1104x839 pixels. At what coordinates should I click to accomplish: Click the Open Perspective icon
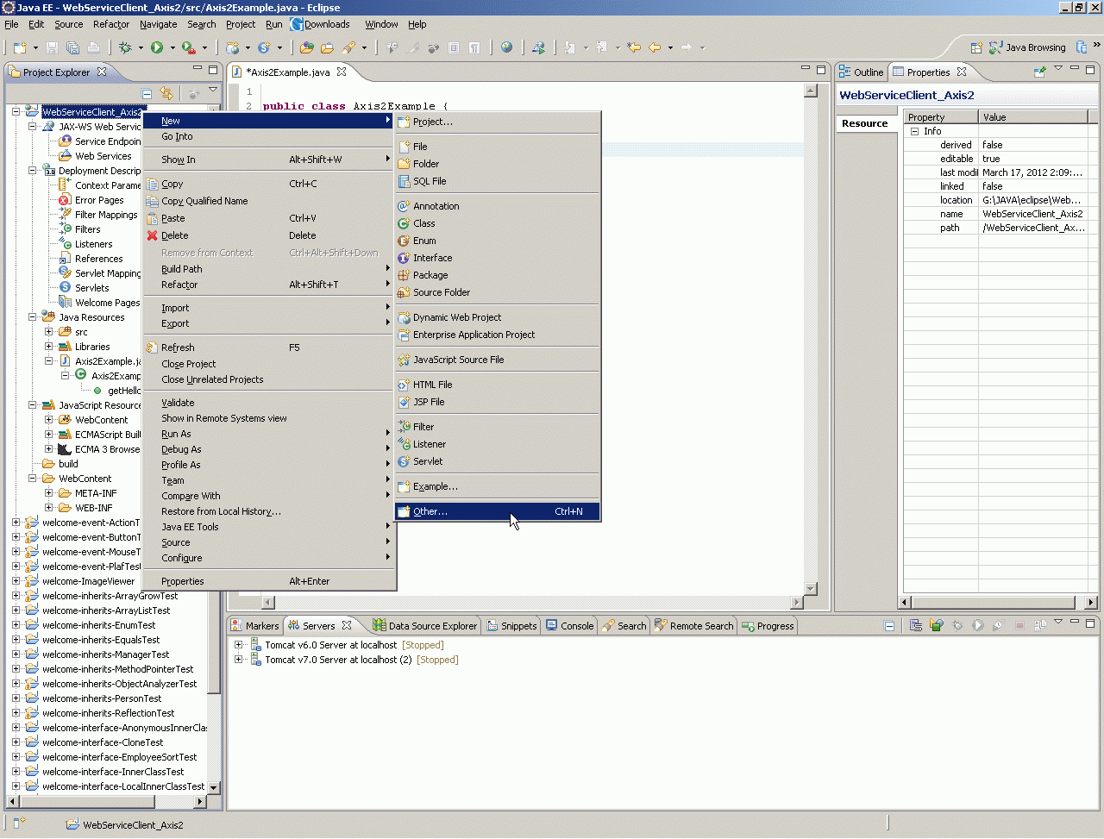pyautogui.click(x=976, y=47)
